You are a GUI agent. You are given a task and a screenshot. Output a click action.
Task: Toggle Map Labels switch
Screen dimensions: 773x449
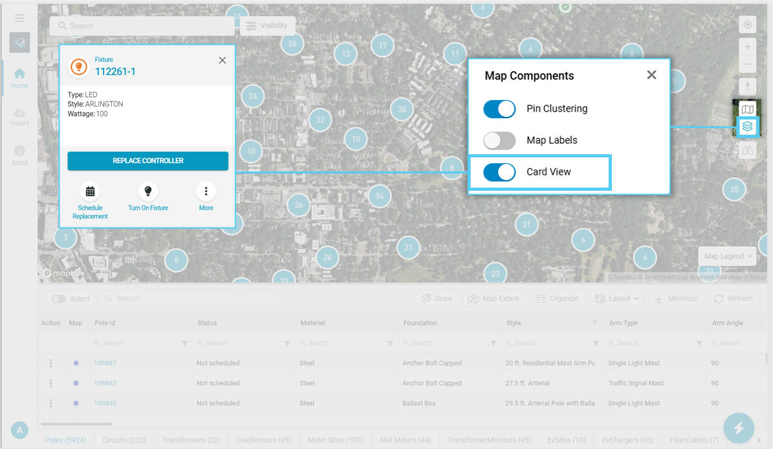pyautogui.click(x=499, y=140)
